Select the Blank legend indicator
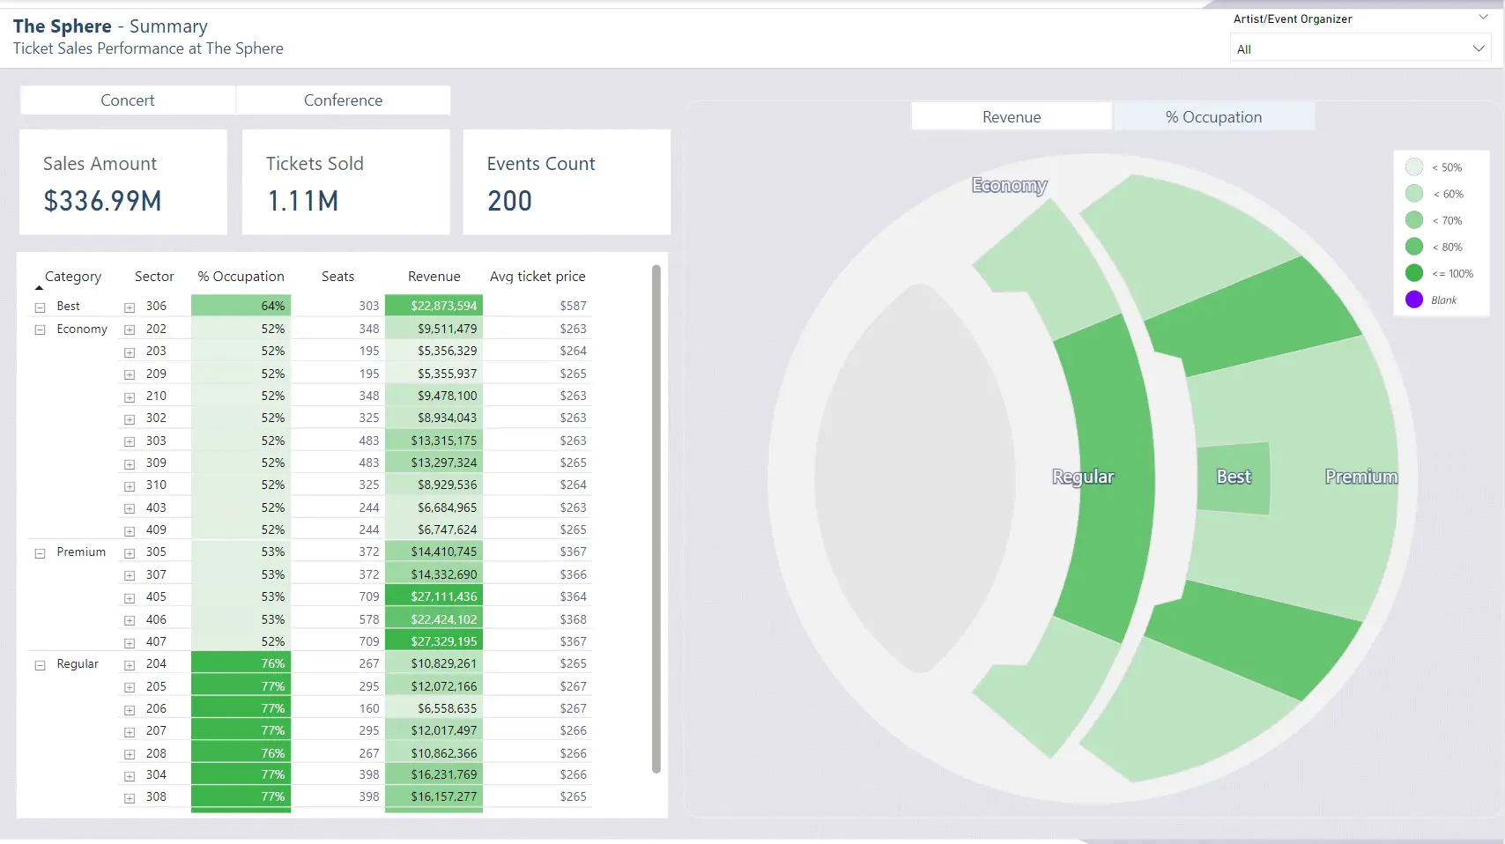Screen dimensions: 1505x844 tap(1414, 300)
